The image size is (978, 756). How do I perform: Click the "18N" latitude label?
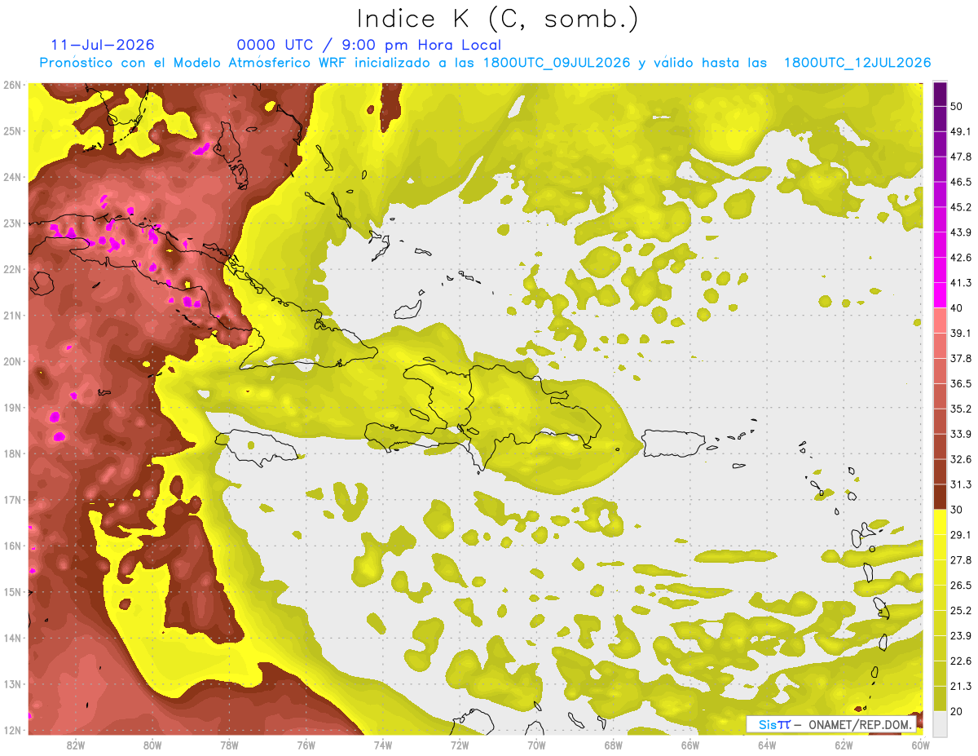(11, 453)
